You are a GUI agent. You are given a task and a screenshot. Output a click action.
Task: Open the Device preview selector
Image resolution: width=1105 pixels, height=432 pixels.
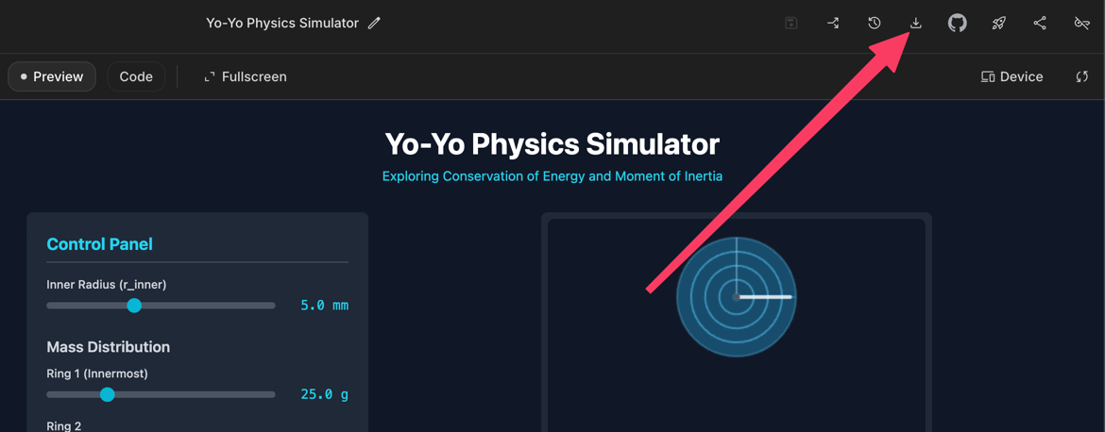tap(1011, 76)
